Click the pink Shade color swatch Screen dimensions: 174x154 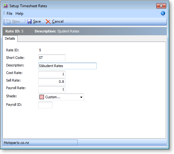pos(42,97)
